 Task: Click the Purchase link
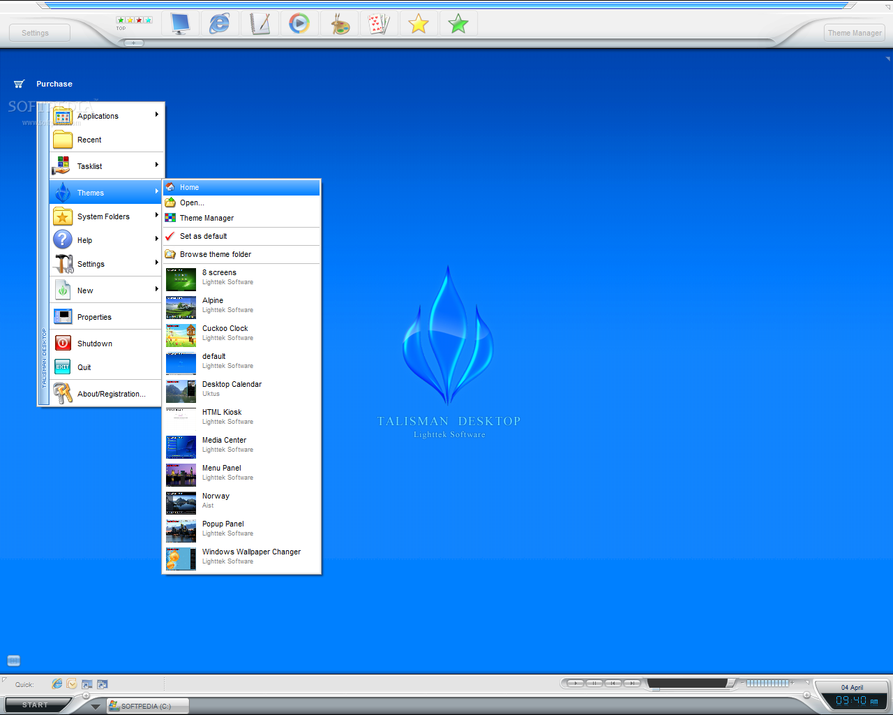click(54, 84)
